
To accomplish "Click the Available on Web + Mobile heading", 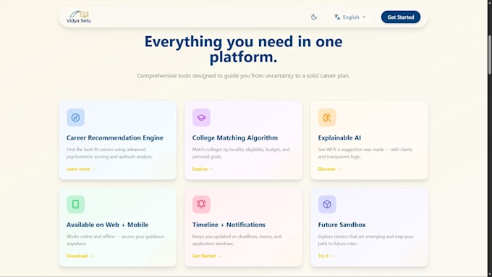I will pyautogui.click(x=108, y=225).
